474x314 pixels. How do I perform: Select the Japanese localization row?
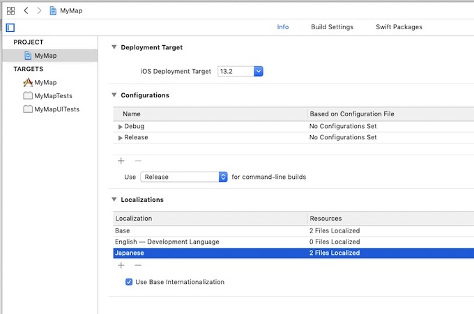click(293, 253)
